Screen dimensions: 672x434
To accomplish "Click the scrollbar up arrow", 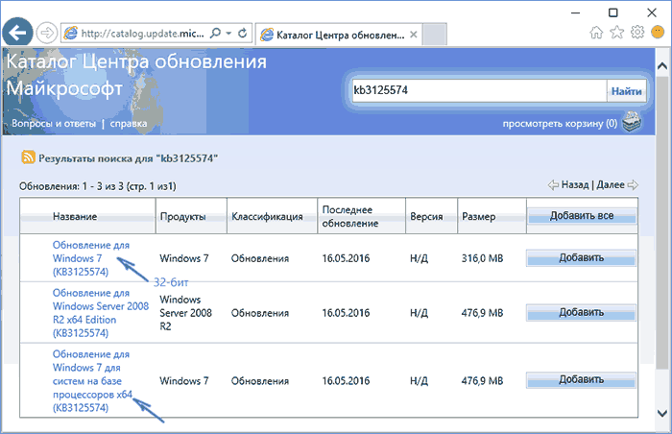I will (x=662, y=66).
